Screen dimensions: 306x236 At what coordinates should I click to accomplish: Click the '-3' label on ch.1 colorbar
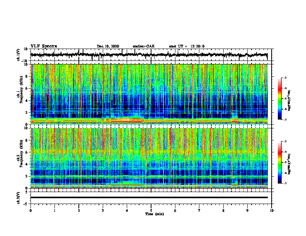285,78
